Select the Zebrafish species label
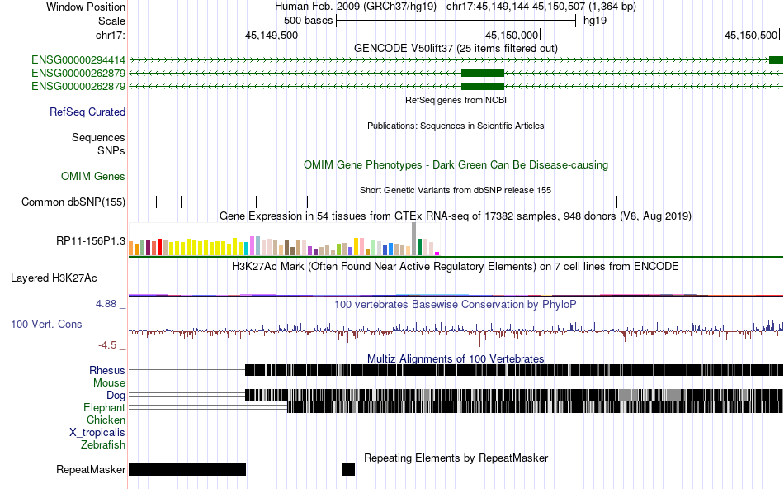The width and height of the screenshot is (784, 489). click(103, 444)
